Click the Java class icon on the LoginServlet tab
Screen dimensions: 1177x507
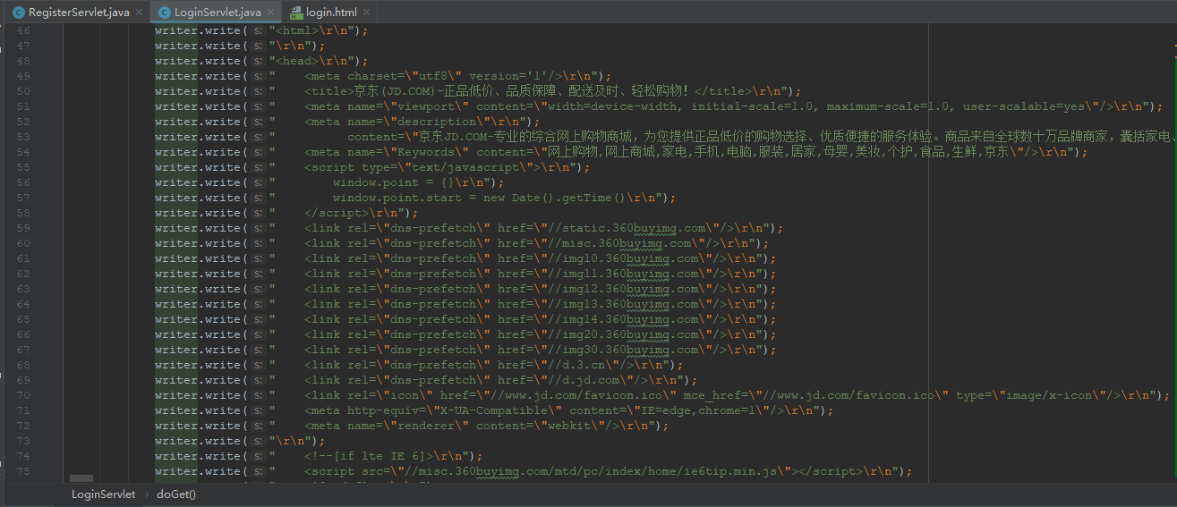[165, 13]
